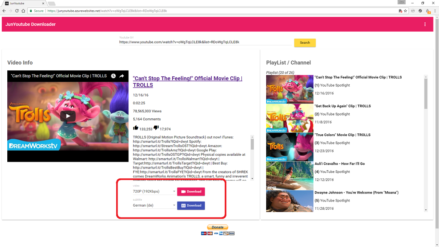Click the DreamWorksTV logo on the video
Screen dimensions: 439x247
coord(33,145)
